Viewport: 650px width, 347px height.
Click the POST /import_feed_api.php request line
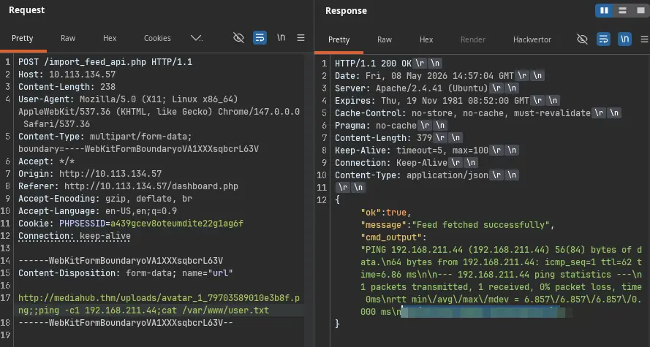[105, 62]
